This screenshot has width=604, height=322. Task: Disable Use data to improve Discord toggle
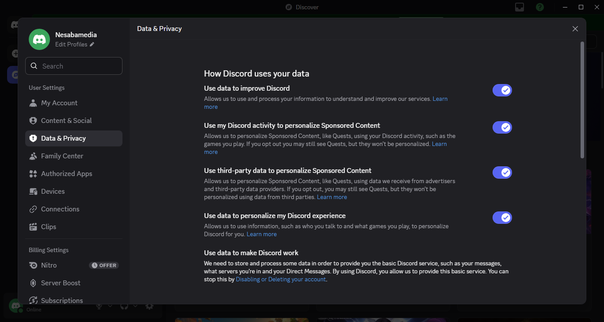click(502, 90)
